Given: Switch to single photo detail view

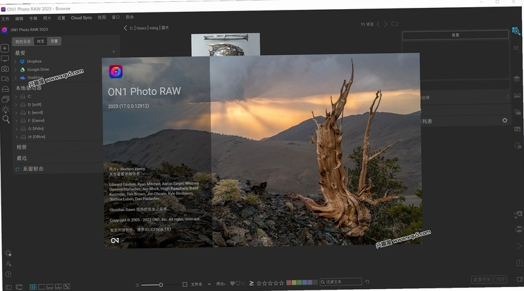Looking at the screenshot, I should pyautogui.click(x=41, y=286).
